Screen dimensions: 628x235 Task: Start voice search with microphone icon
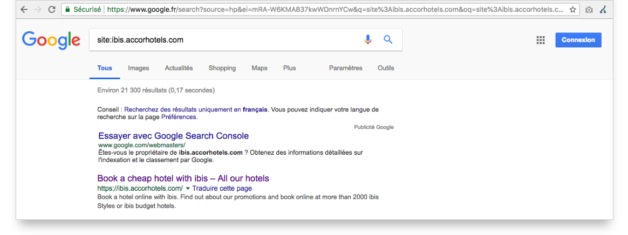(367, 39)
